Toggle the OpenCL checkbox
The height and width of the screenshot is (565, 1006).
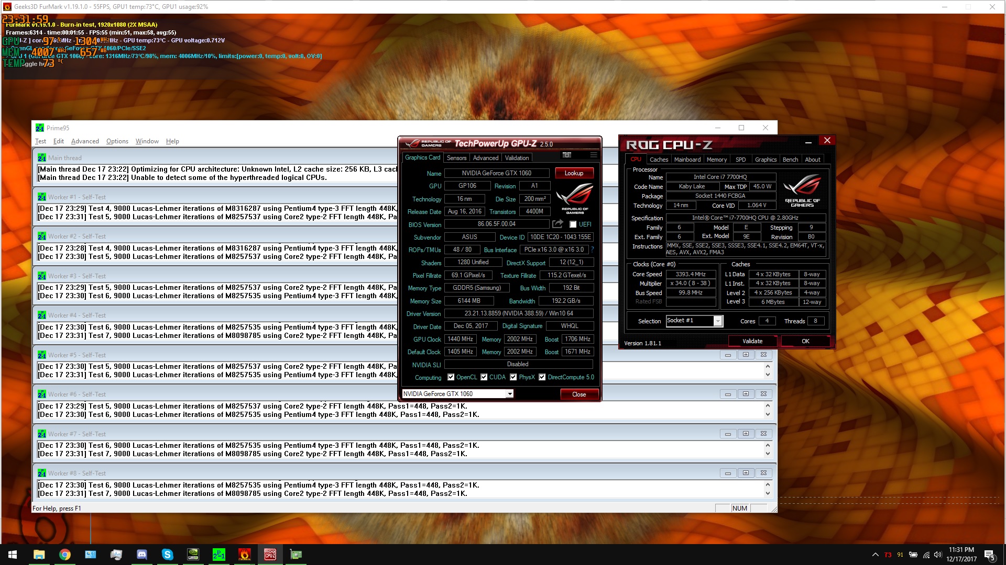coord(451,377)
